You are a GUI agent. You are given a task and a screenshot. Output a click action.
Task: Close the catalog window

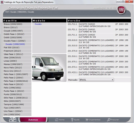point(129,1)
